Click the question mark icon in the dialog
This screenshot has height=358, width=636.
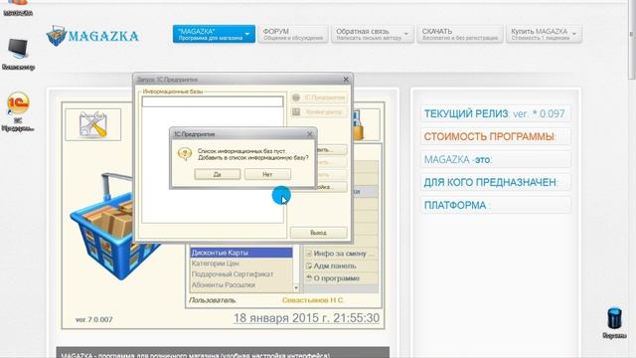point(185,154)
